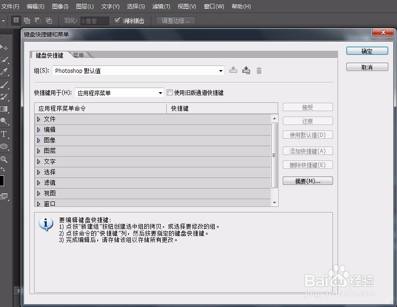Image resolution: width=397 pixels, height=307 pixels.
Task: Click the command list scrollbar down arrow
Action: point(274,203)
